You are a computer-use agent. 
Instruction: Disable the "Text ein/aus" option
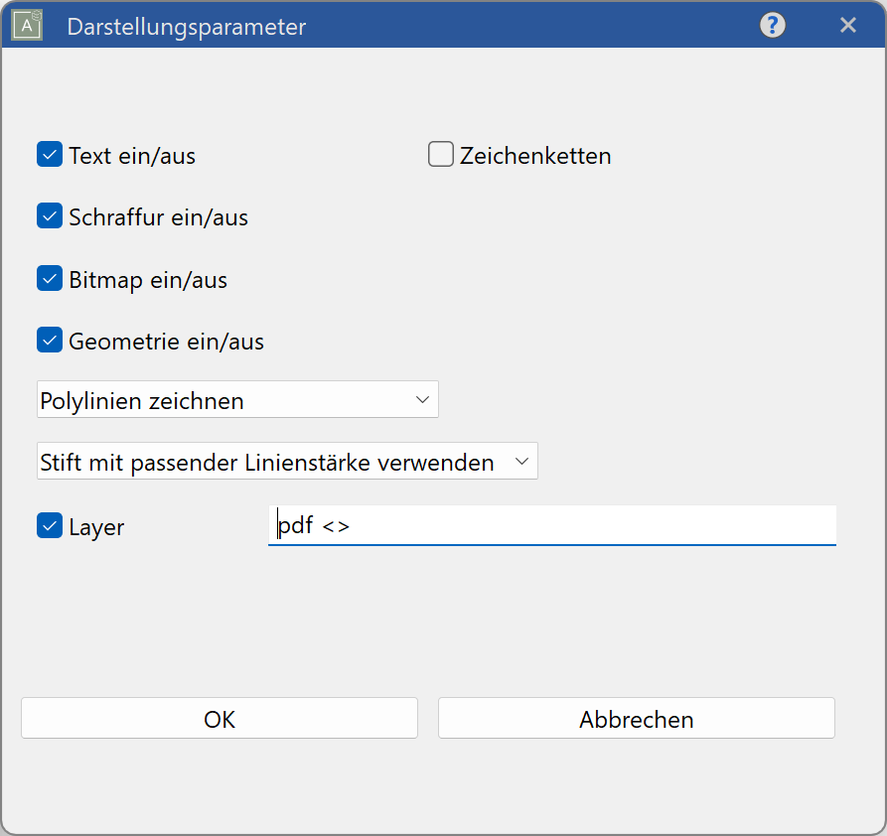point(49,154)
